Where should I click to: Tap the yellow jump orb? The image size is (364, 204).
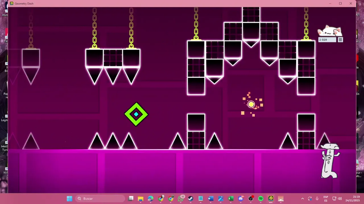tap(251, 105)
